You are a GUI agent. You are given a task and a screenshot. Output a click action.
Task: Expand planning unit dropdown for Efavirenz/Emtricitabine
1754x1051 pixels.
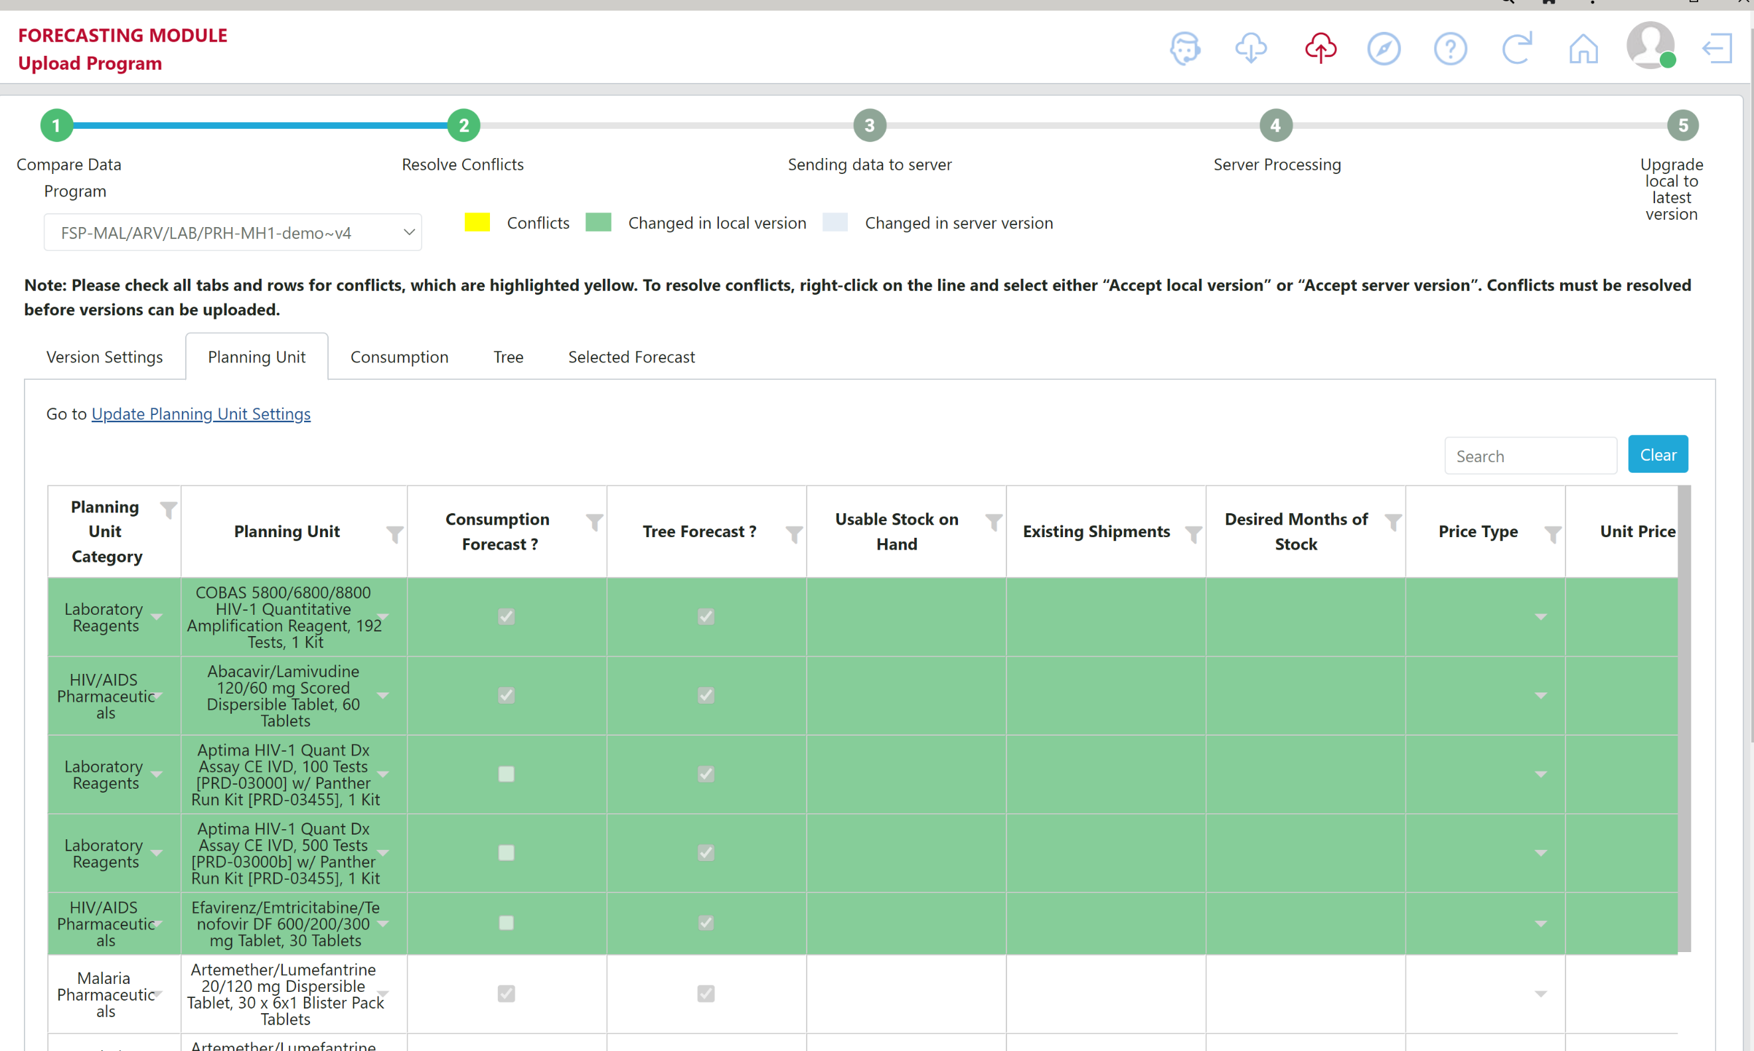383,924
